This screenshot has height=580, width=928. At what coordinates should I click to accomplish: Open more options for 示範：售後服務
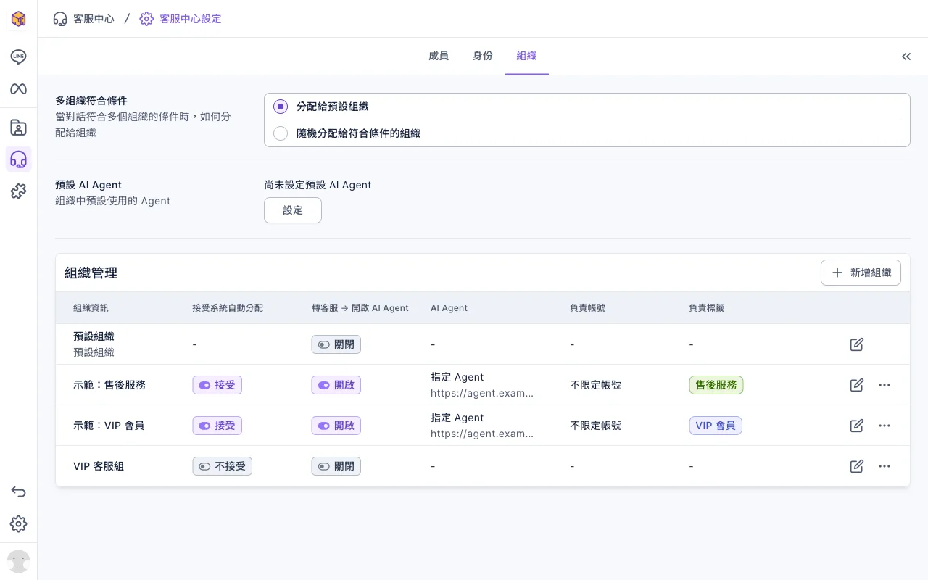click(884, 385)
